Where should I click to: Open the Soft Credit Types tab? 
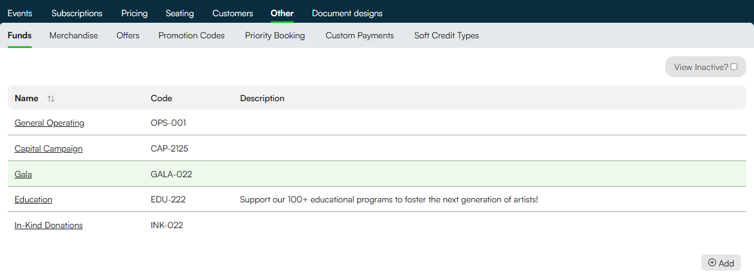coord(447,35)
